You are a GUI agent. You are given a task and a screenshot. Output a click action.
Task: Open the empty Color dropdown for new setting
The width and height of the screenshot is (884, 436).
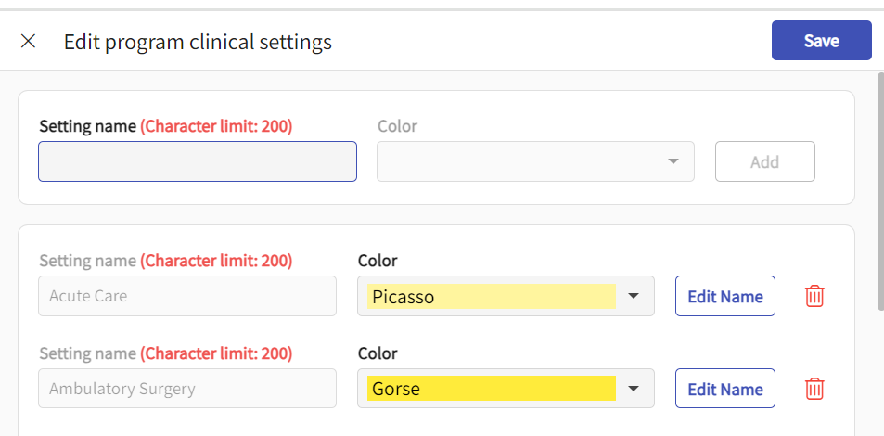[535, 161]
